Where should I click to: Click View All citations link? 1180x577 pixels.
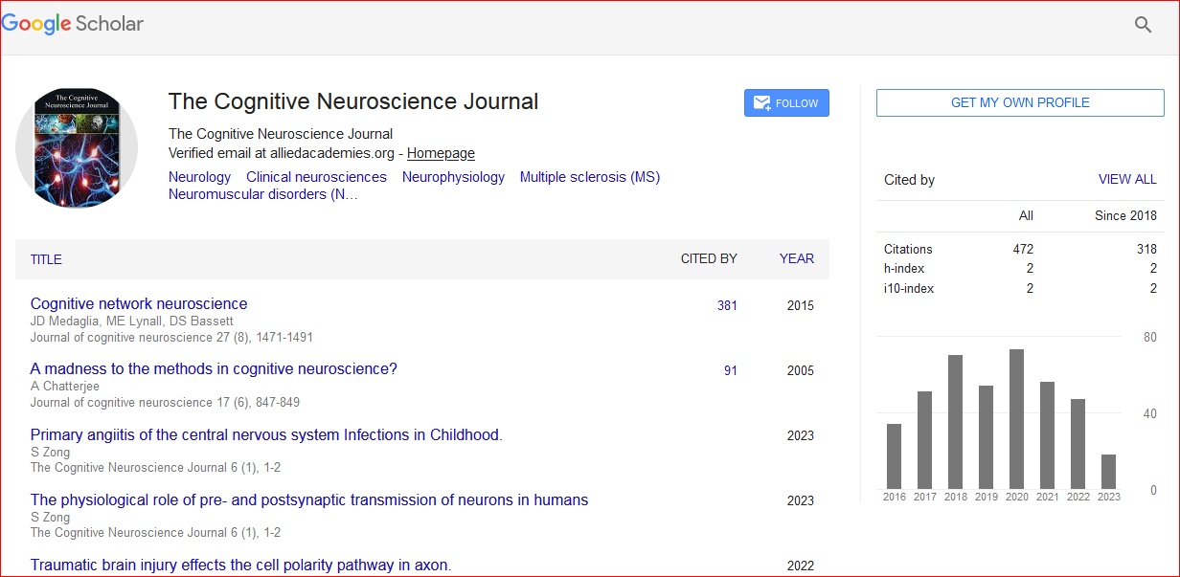tap(1126, 180)
